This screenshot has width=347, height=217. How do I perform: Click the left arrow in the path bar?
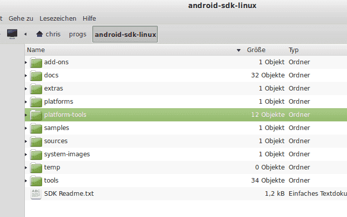25,34
